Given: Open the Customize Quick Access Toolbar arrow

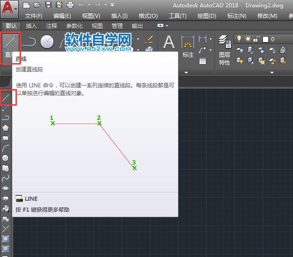Looking at the screenshot, I should (112, 5).
